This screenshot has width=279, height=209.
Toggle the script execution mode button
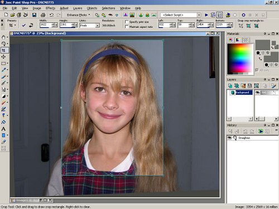(x=220, y=15)
